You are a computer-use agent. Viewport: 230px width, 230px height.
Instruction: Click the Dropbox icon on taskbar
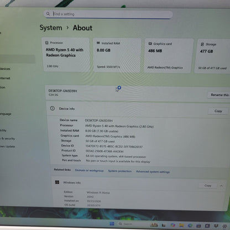(216, 226)
